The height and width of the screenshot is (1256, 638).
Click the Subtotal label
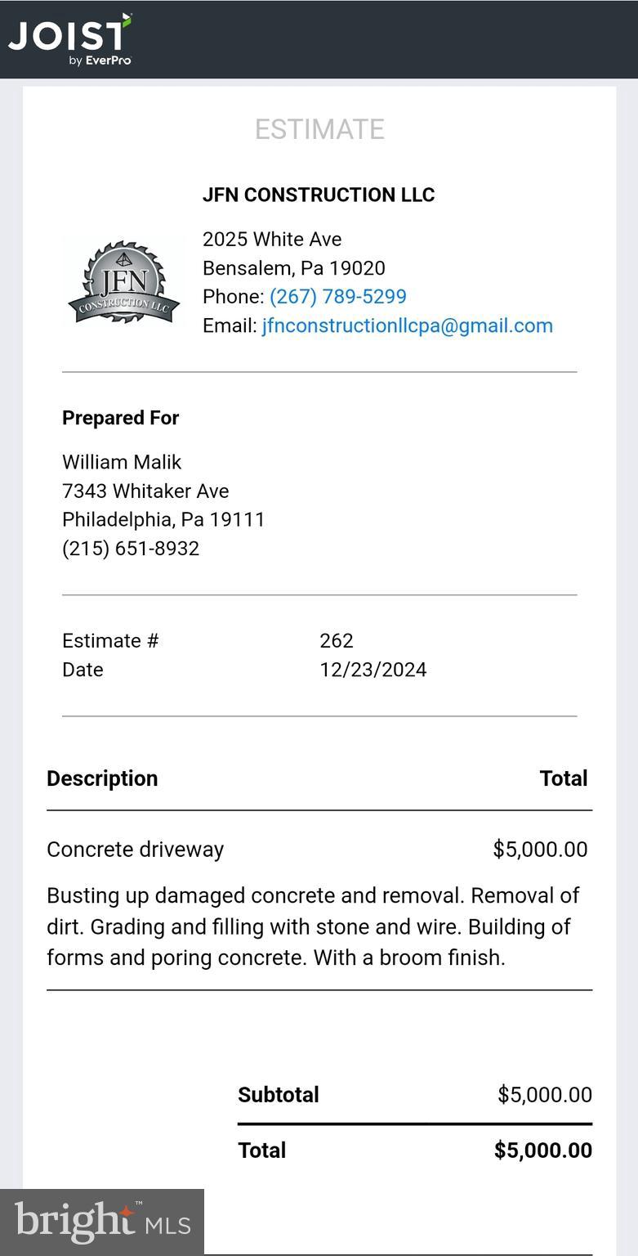click(x=279, y=1095)
